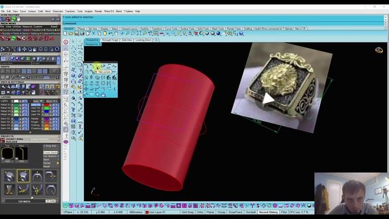The height and width of the screenshot is (219, 389).
Task: Switch to the Through Finger viewport tab
Action: (110, 40)
